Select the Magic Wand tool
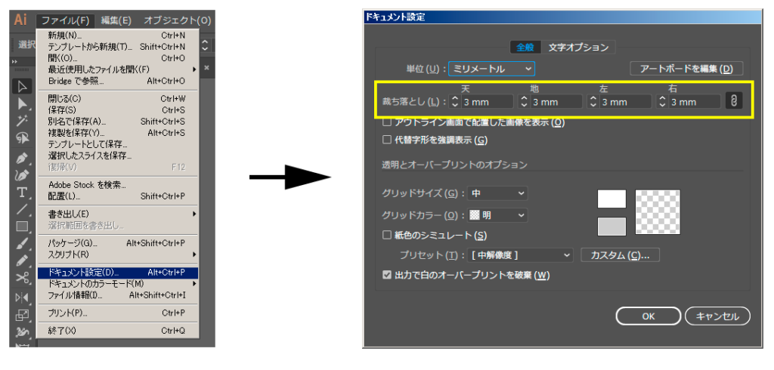774x370 pixels. [22, 122]
